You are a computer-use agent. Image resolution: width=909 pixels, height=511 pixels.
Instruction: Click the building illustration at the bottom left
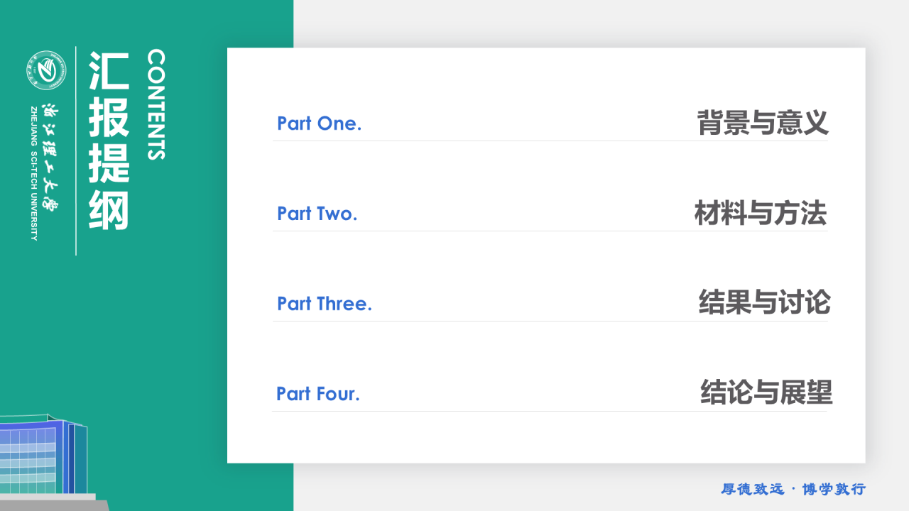(x=50, y=461)
